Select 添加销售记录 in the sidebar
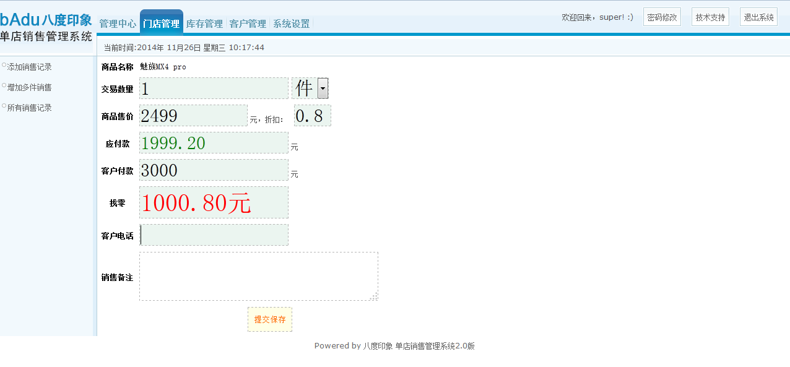Viewport: 790px width, 367px height. point(30,67)
